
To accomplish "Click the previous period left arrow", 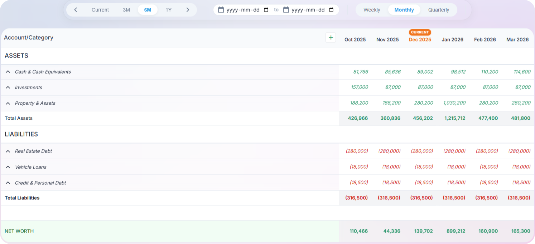I will (76, 10).
